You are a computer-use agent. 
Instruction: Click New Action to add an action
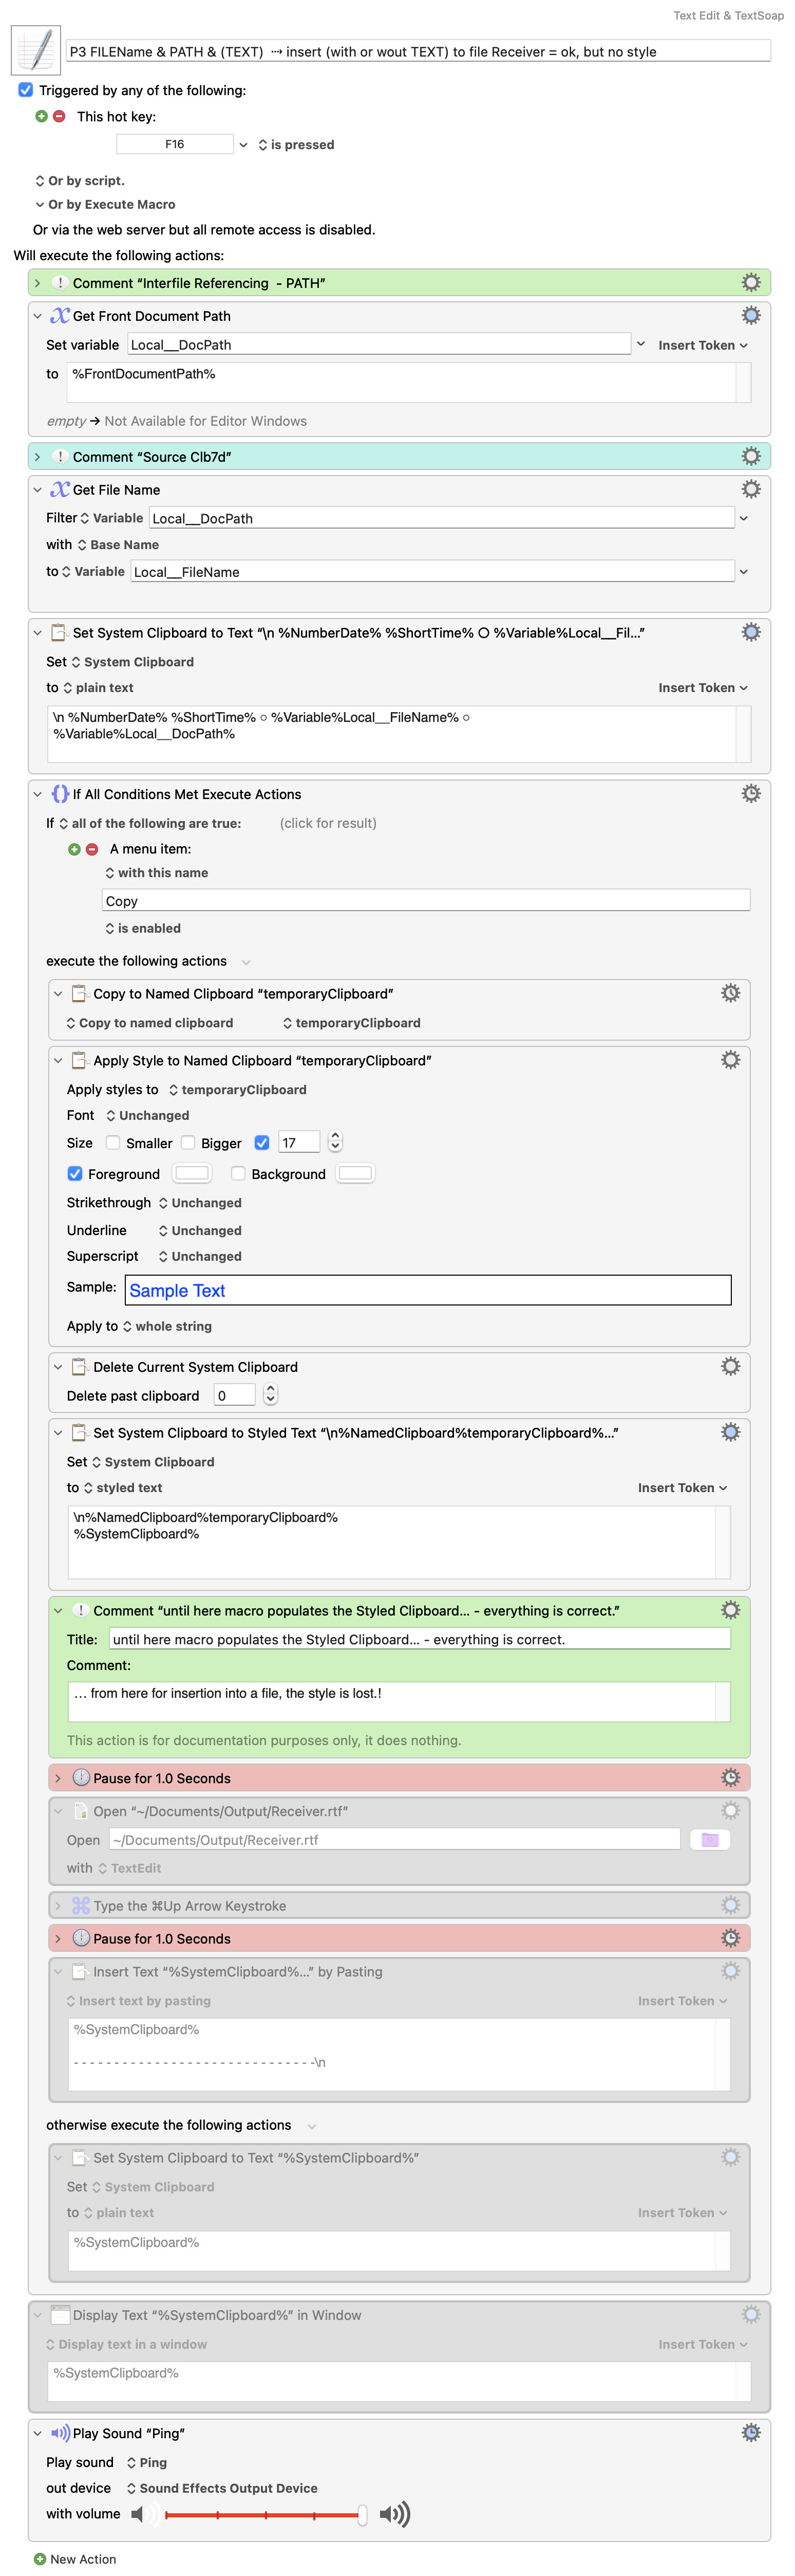coord(83,2559)
